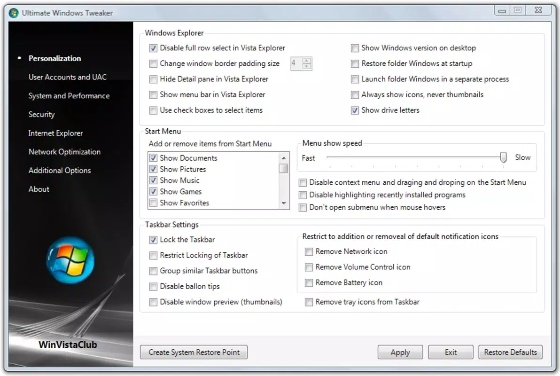Tick Use check boxes to select items
This screenshot has height=376, width=560.
[153, 110]
